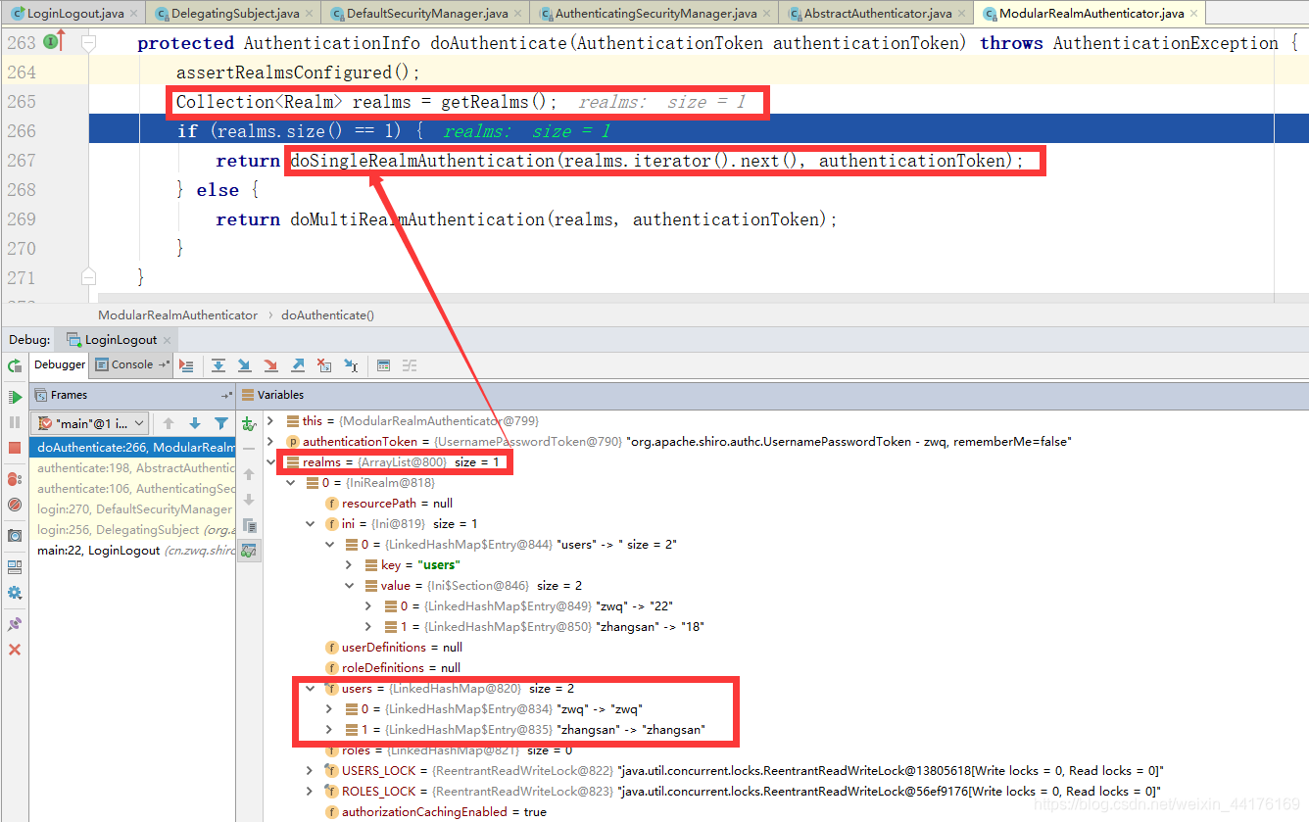Click the fold marker on line 263
The height and width of the screenshot is (822, 1309).
pyautogui.click(x=89, y=43)
